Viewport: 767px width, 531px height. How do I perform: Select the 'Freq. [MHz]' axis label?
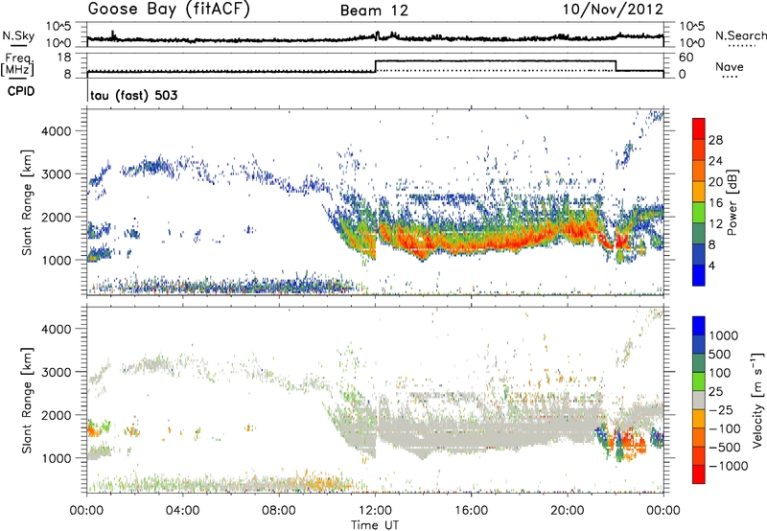(17, 64)
